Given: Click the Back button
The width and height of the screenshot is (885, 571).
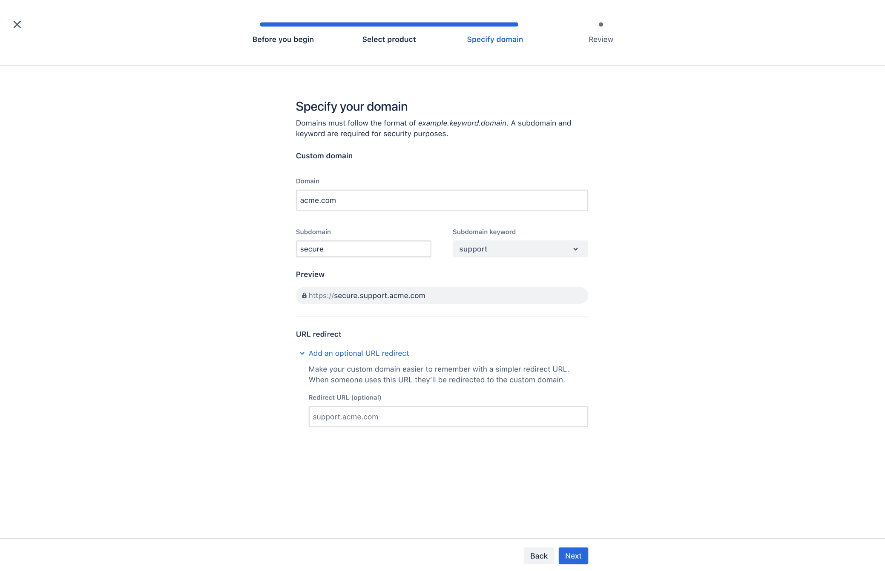Looking at the screenshot, I should pos(539,556).
